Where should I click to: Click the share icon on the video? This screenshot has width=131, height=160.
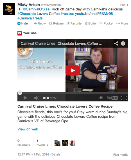pos(116,44)
